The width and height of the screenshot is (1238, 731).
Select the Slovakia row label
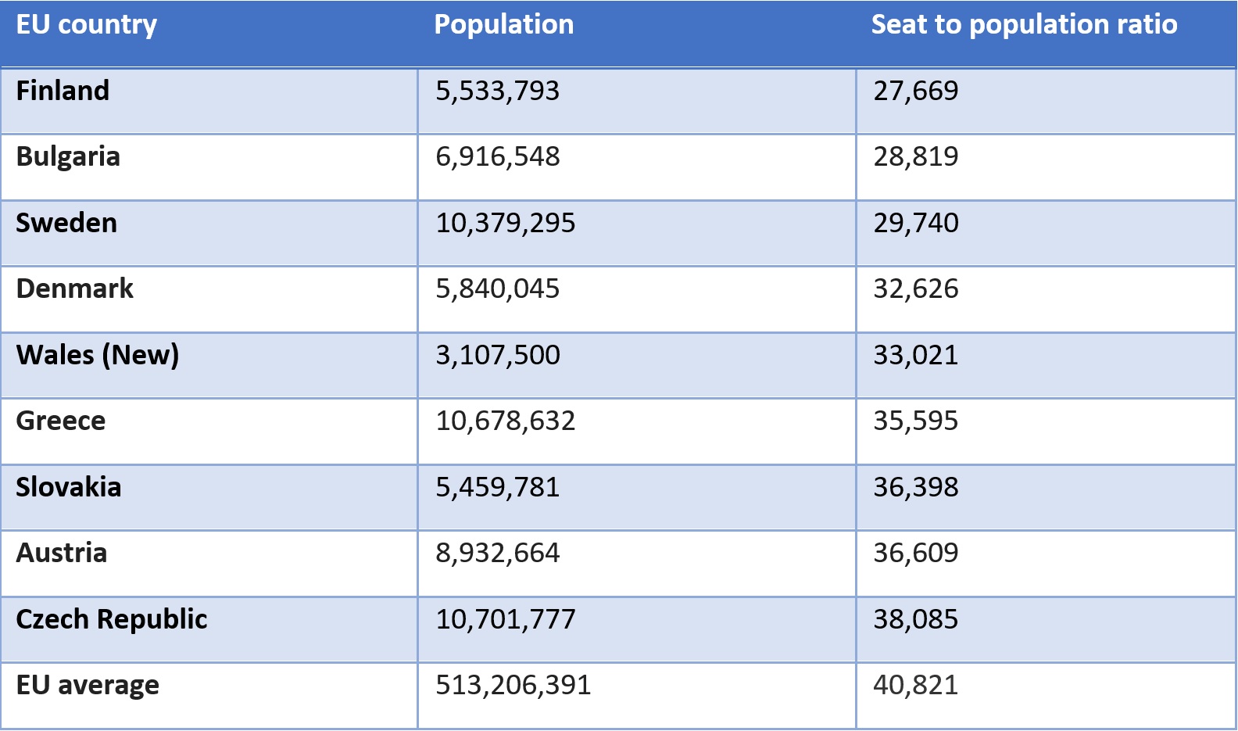pyautogui.click(x=69, y=487)
